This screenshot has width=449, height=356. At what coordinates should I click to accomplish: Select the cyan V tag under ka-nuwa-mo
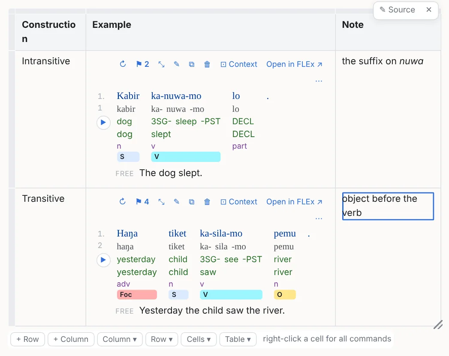click(186, 157)
